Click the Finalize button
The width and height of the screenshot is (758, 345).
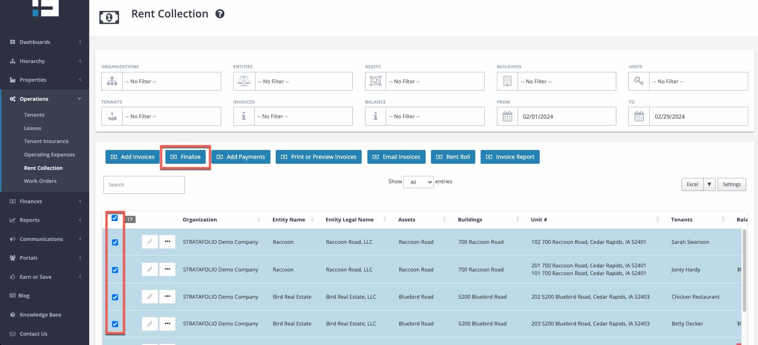186,157
